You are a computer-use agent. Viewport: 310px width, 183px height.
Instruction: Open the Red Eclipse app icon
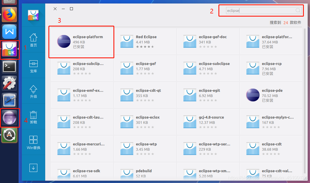tap(127, 41)
